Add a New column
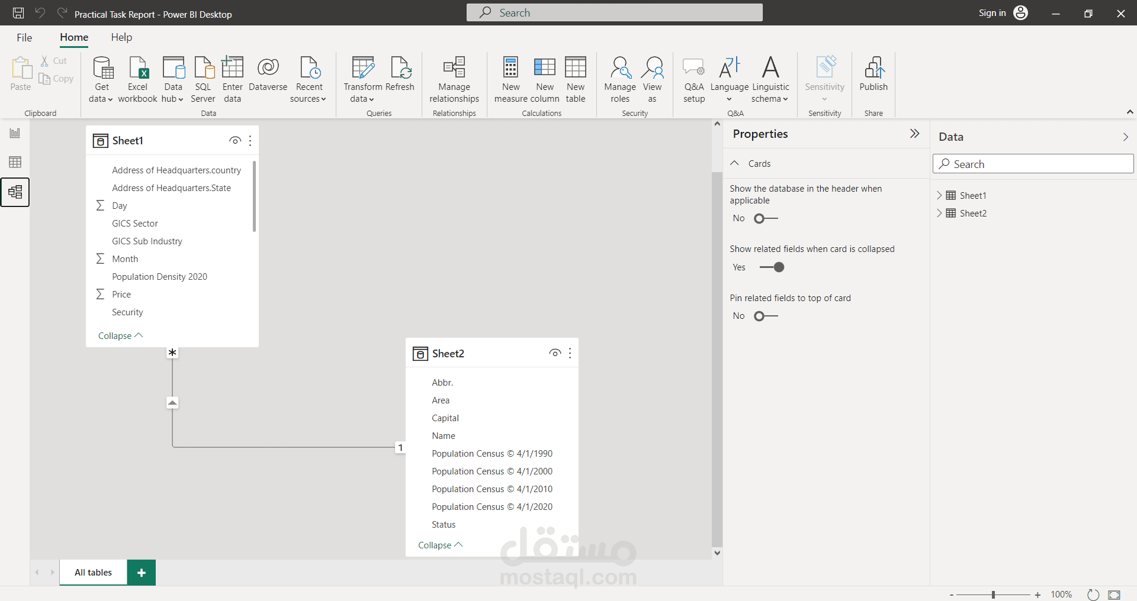Screen dimensions: 1137x601 coord(545,79)
